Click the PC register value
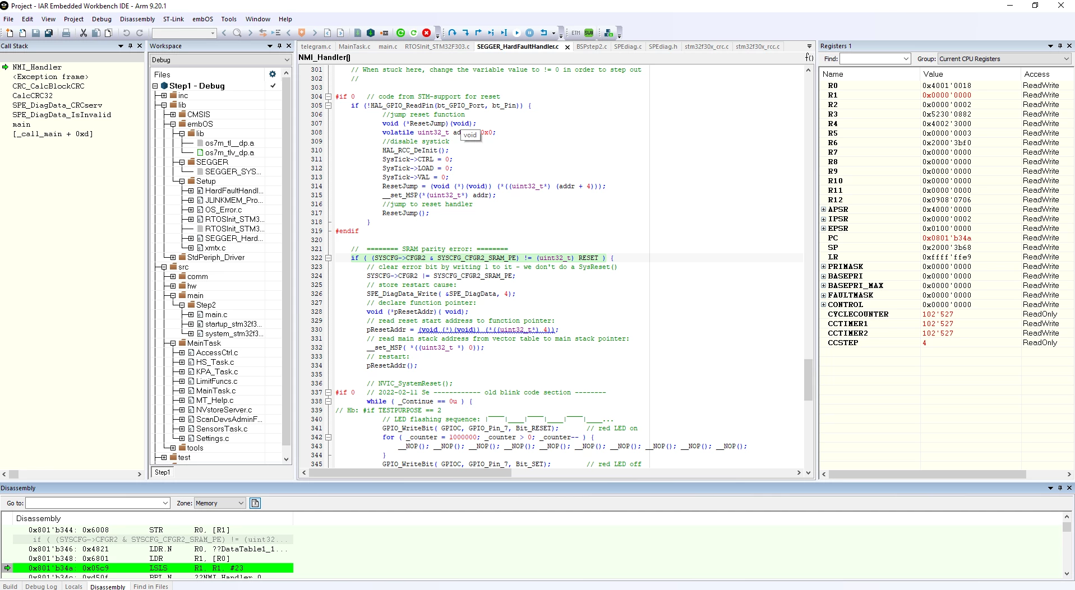 (x=947, y=238)
